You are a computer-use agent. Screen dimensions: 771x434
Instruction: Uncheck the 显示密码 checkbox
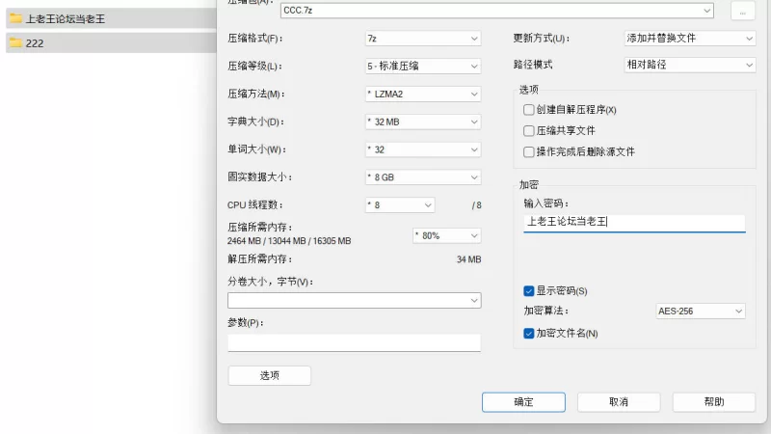(529, 290)
